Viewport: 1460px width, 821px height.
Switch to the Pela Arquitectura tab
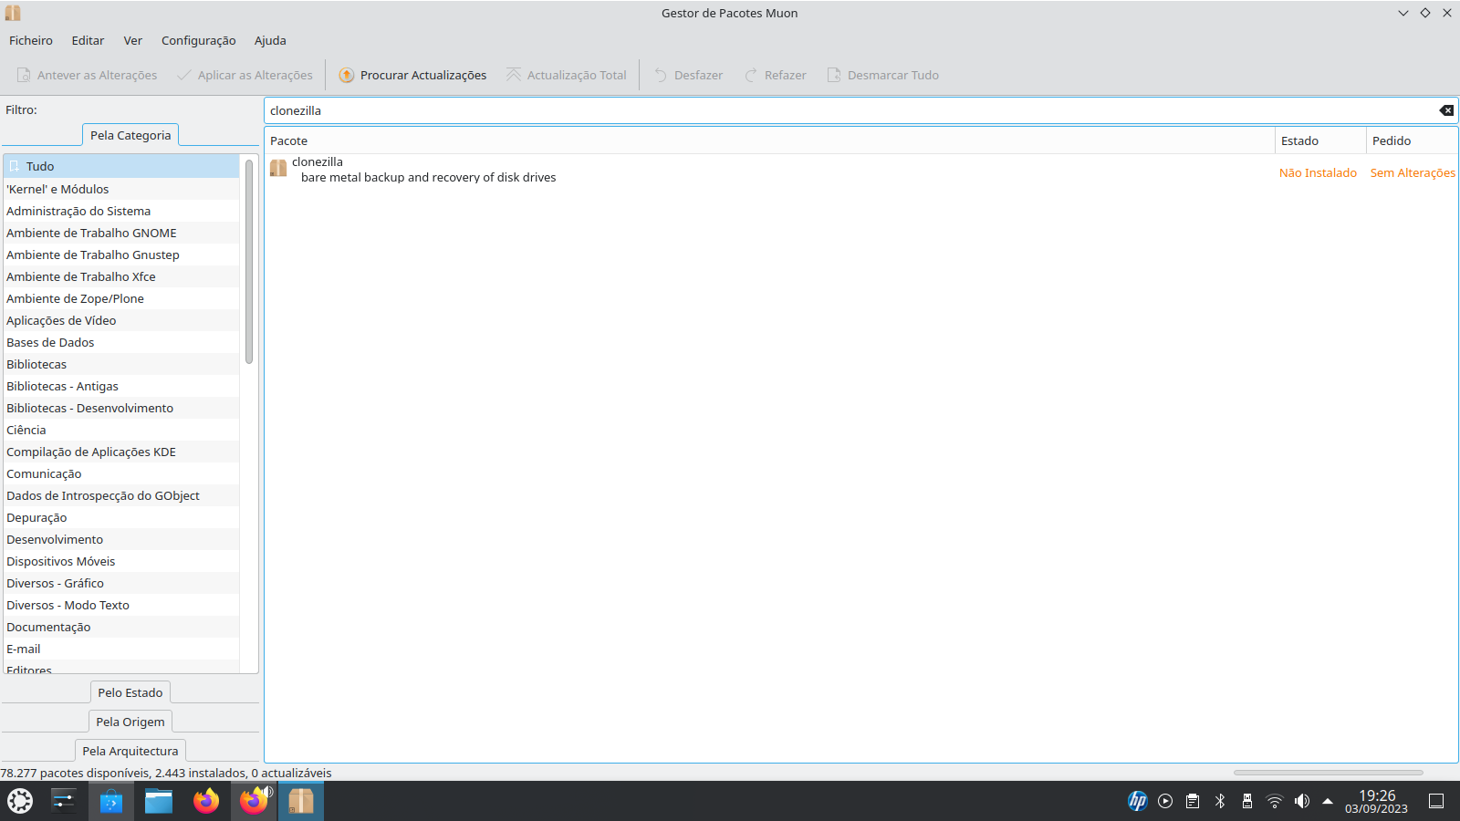click(x=130, y=751)
